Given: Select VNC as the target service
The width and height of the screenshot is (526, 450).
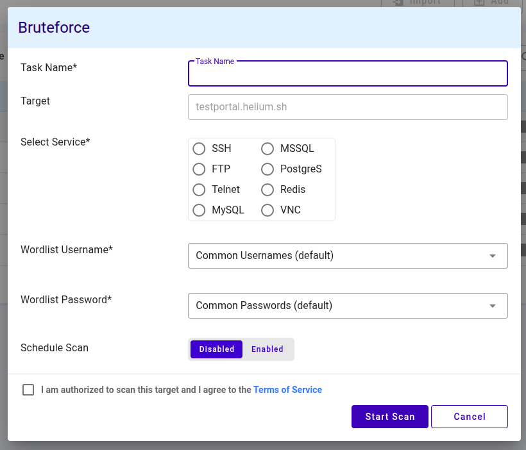Looking at the screenshot, I should [x=267, y=210].
